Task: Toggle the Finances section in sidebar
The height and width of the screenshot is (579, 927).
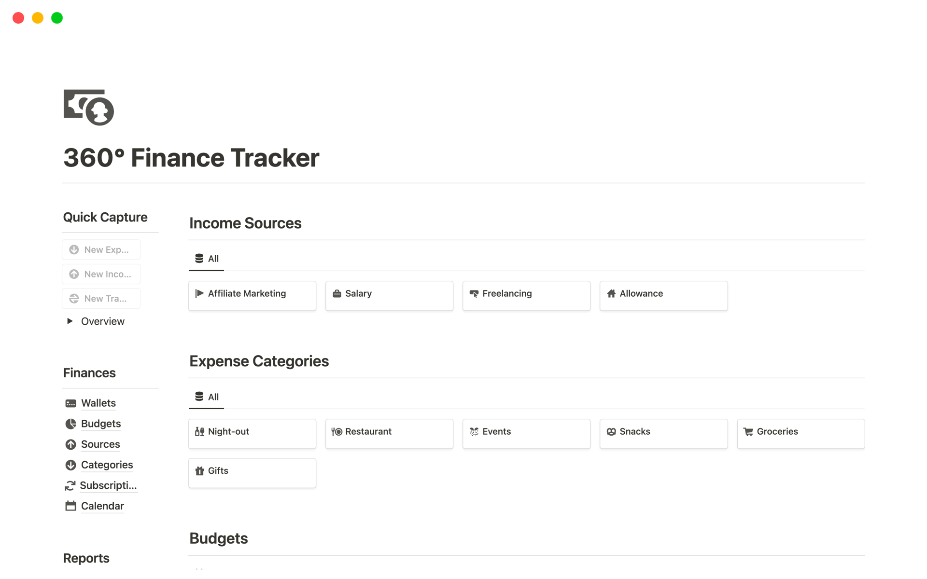Action: 89,373
